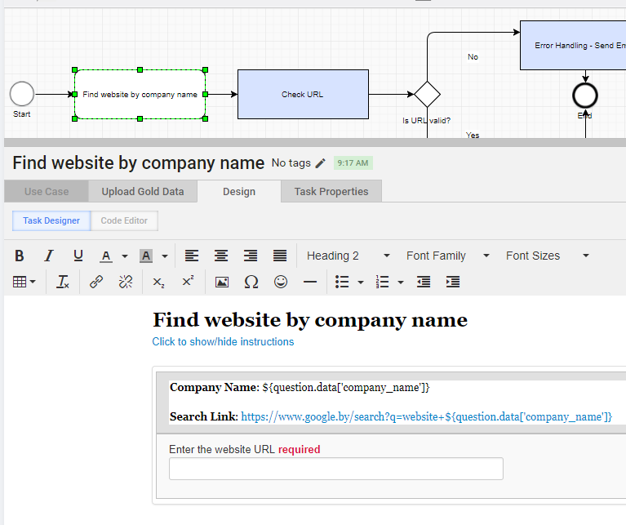Click to show/hide instructions link
This screenshot has height=525, width=626.
pyautogui.click(x=223, y=342)
